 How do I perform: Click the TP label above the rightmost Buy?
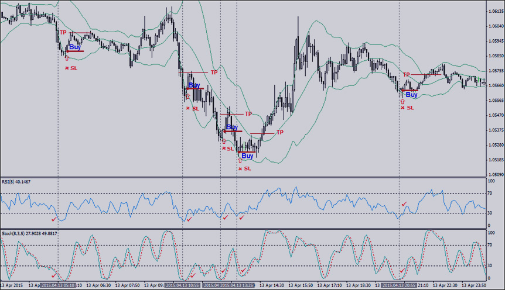coord(406,75)
